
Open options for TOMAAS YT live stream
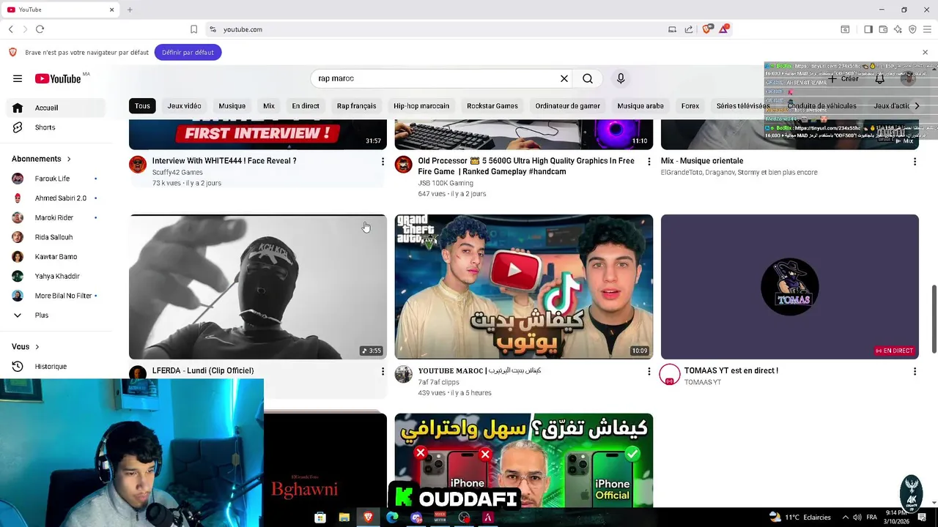[915, 371]
